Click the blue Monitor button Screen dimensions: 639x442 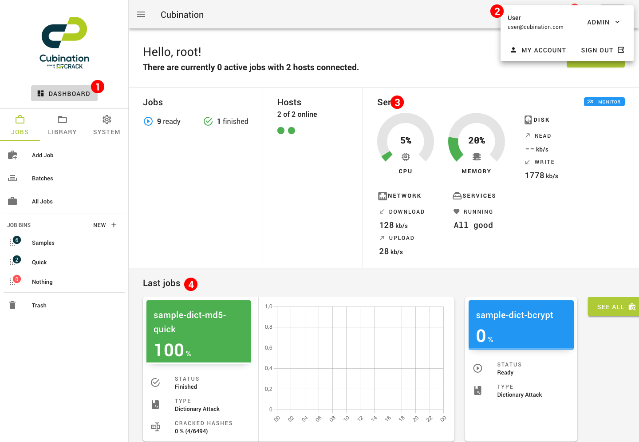pos(604,102)
